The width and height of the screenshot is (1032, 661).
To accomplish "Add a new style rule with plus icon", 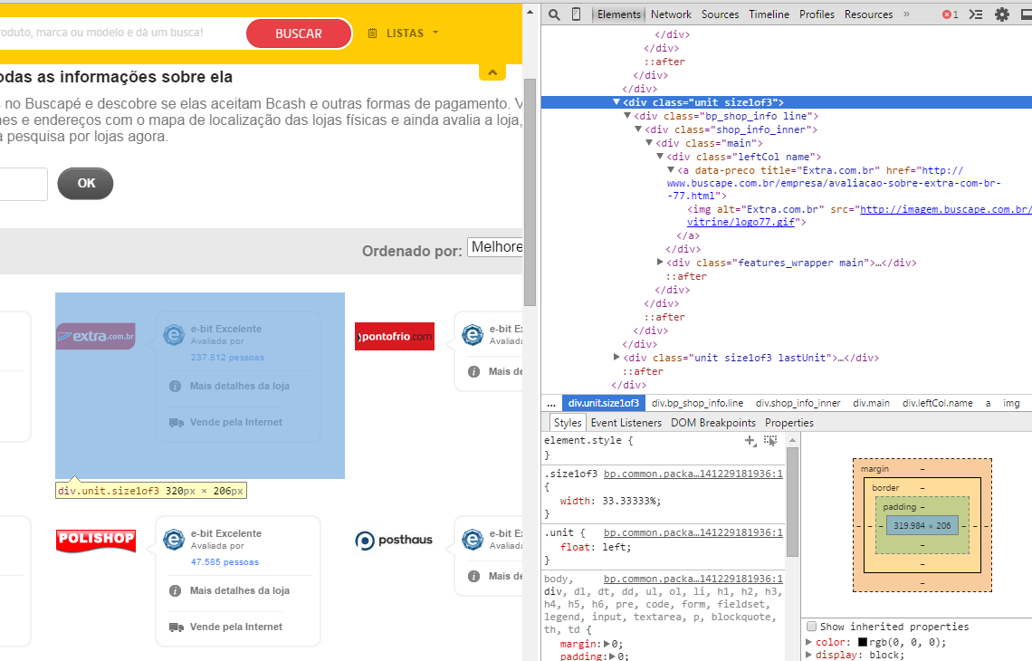I will click(750, 440).
